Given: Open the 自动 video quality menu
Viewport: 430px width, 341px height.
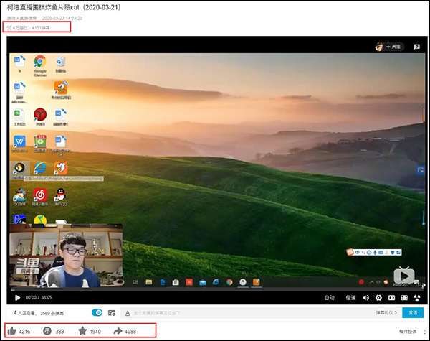Looking at the screenshot, I should 329,297.
